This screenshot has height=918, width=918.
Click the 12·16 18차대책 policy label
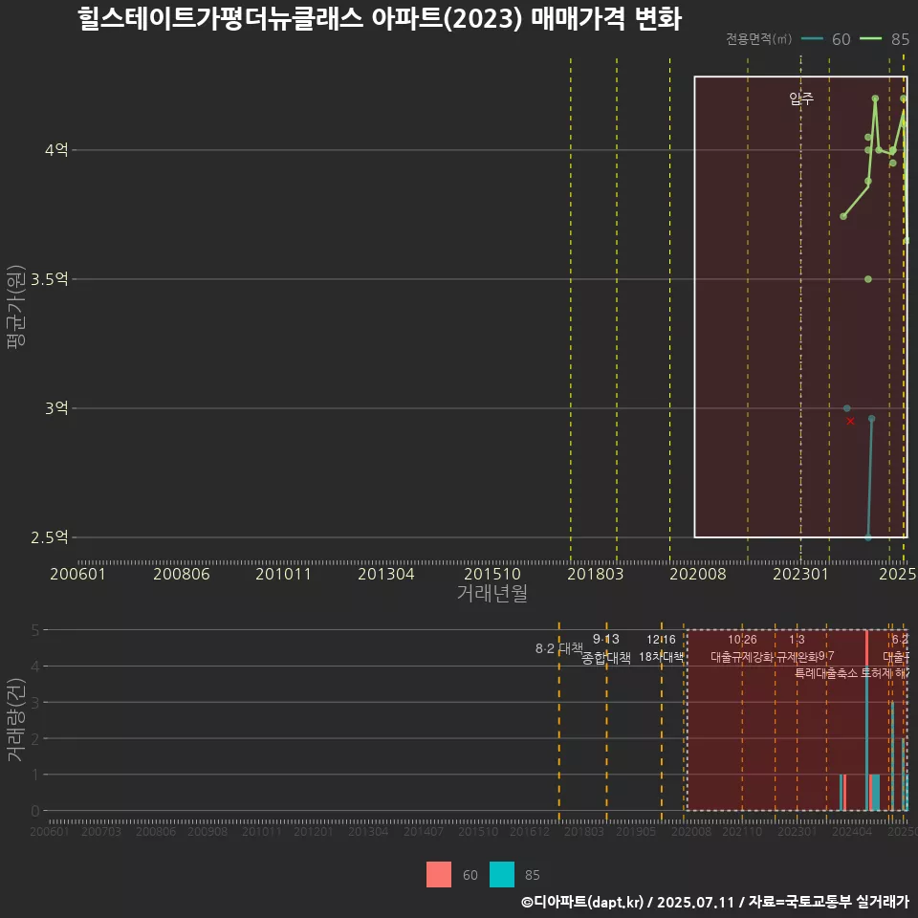pyautogui.click(x=661, y=648)
